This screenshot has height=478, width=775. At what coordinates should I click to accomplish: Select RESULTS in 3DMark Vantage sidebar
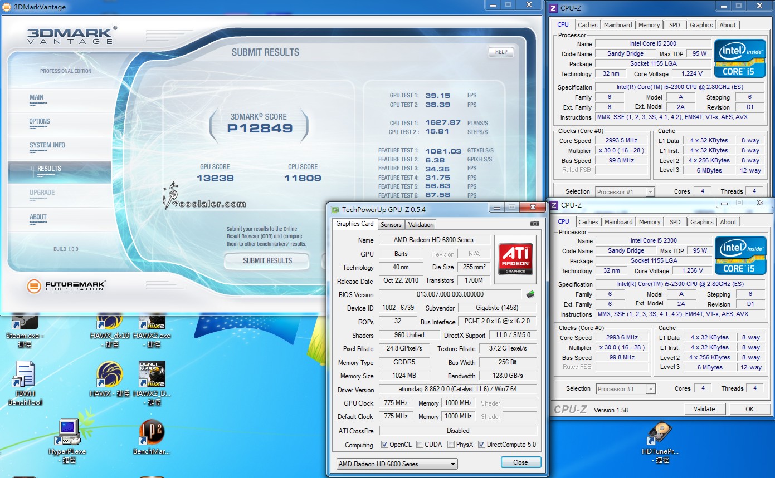pos(60,171)
